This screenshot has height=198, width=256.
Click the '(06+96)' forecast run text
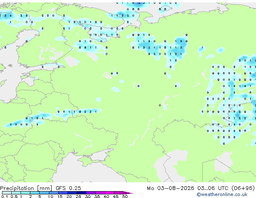tap(243, 188)
